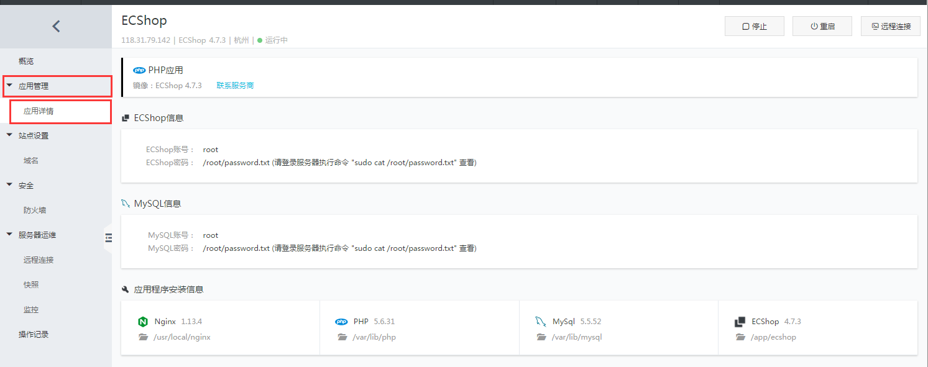
Task: Click folder icon beside /usr/local/nginx
Action: (x=144, y=337)
